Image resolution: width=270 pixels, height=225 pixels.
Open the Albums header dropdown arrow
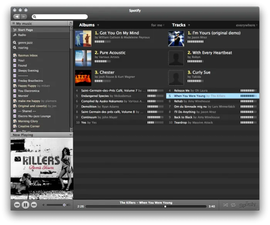(x=98, y=25)
